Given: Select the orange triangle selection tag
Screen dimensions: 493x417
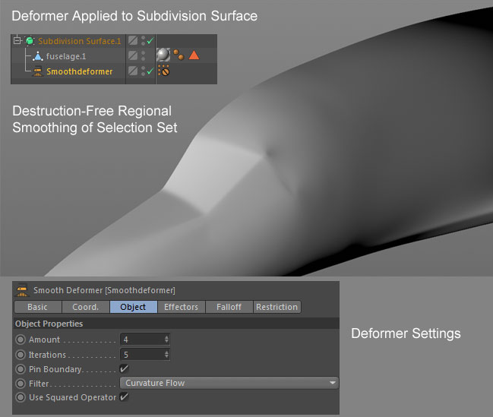Looking at the screenshot, I should pyautogui.click(x=194, y=55).
